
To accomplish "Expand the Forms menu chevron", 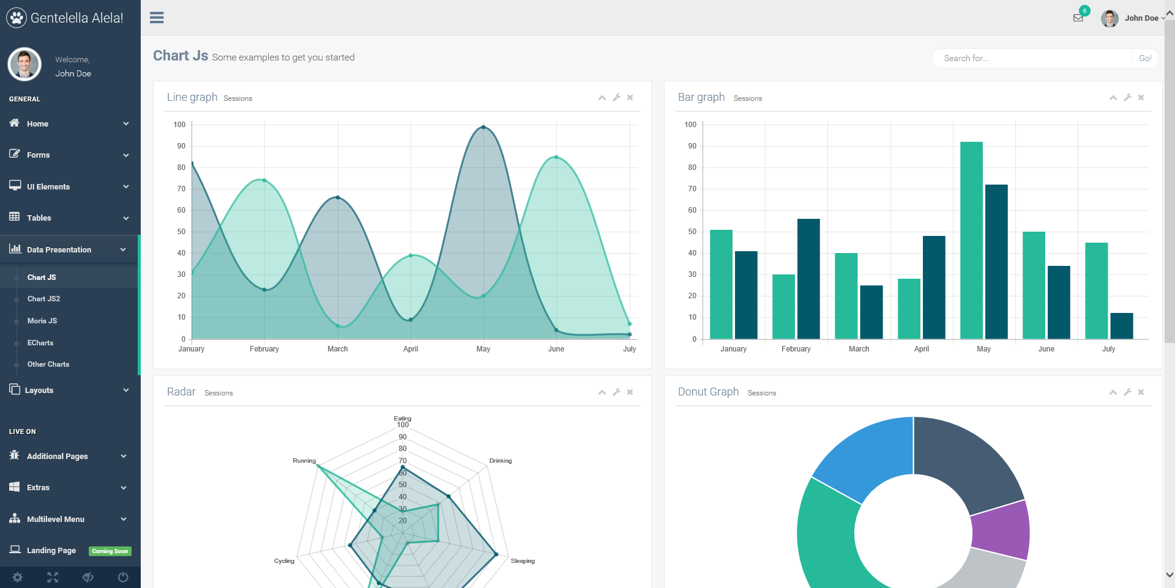I will click(x=126, y=155).
